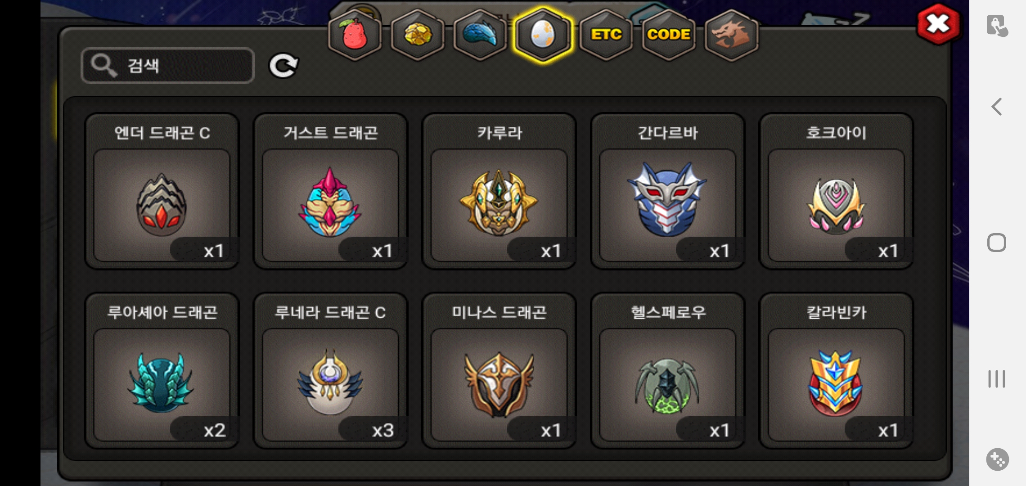Select the 거스트 드래곤 egg
The height and width of the screenshot is (486, 1026).
330,191
